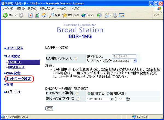Click the Print printer icon

115,15
